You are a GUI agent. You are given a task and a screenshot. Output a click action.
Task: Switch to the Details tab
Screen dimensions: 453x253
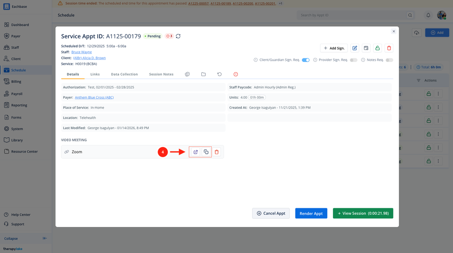click(x=73, y=74)
